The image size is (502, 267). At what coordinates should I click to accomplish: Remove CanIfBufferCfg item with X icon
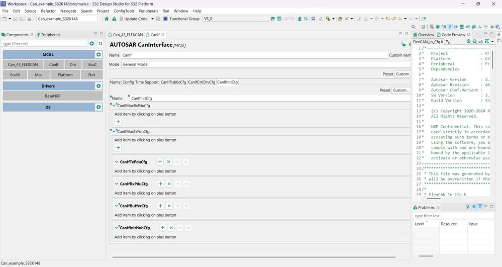coord(169,206)
